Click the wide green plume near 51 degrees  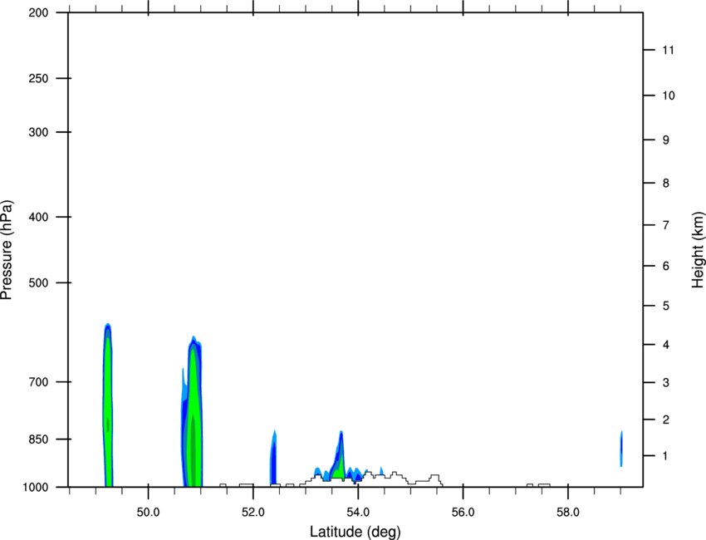193,412
